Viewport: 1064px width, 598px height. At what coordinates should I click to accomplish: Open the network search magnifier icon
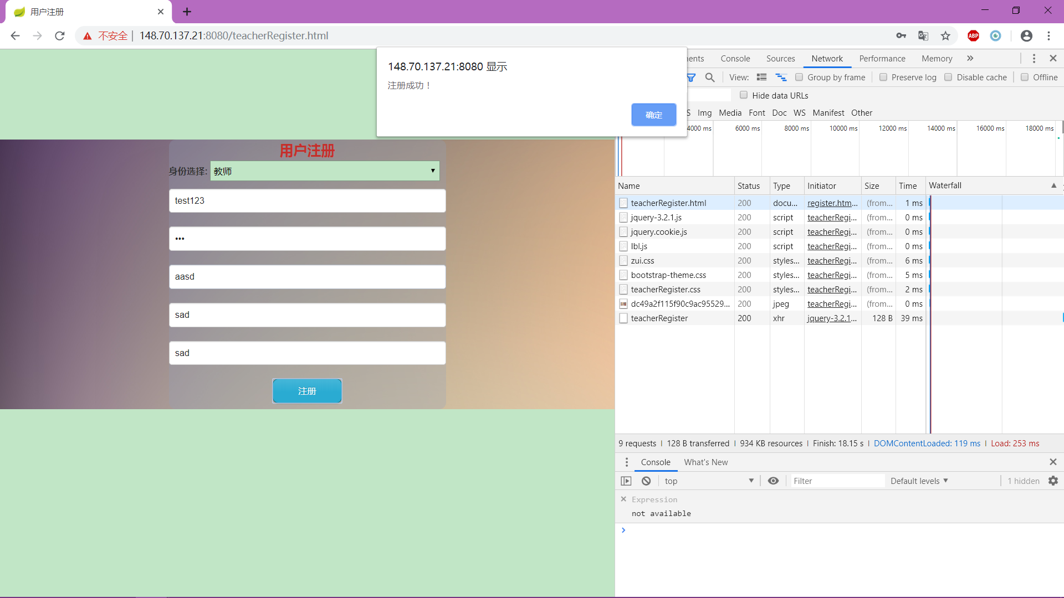(x=710, y=78)
